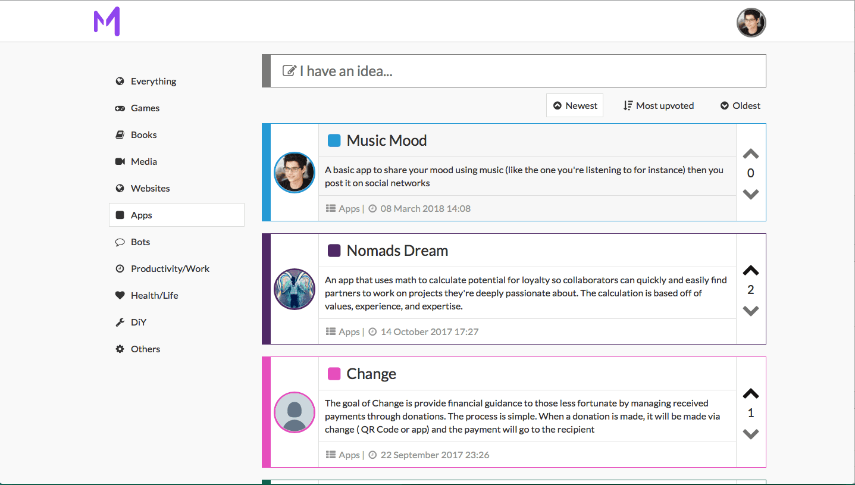Open the Music Mood idea title
The image size is (855, 485).
387,140
